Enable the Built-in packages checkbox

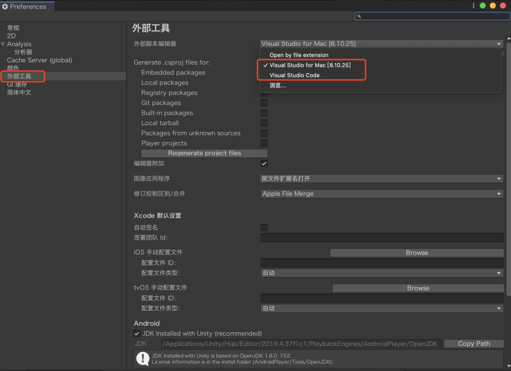point(264,113)
